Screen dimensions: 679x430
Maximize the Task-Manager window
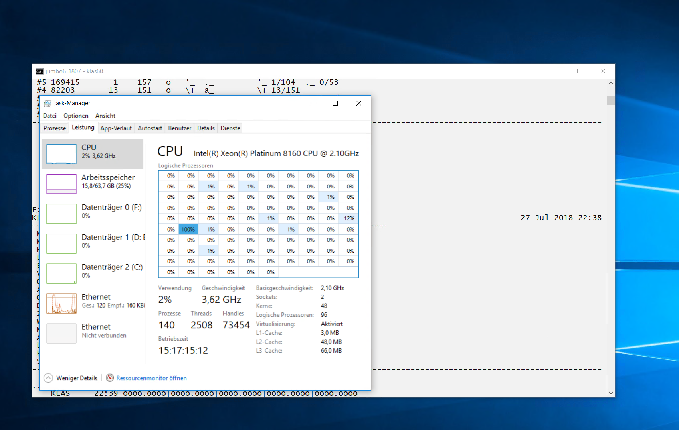(335, 103)
